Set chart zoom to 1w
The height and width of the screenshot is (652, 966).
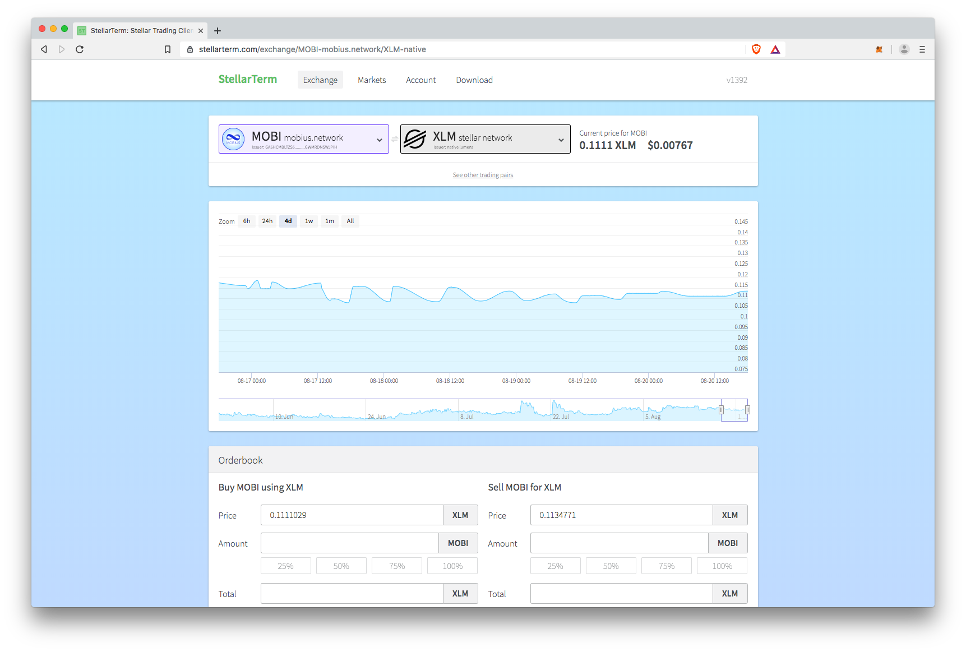point(309,221)
